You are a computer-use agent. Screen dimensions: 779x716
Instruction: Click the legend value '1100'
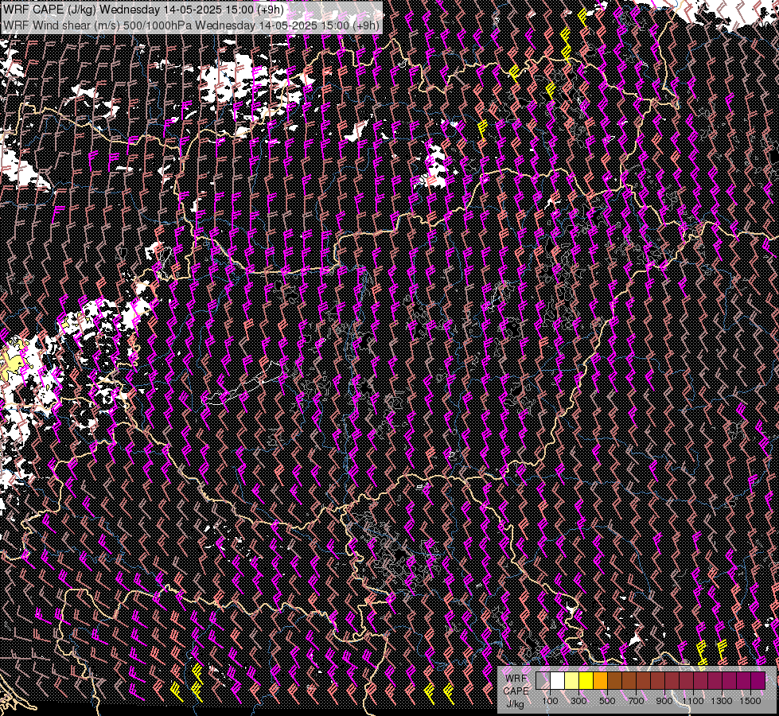pyautogui.click(x=692, y=701)
